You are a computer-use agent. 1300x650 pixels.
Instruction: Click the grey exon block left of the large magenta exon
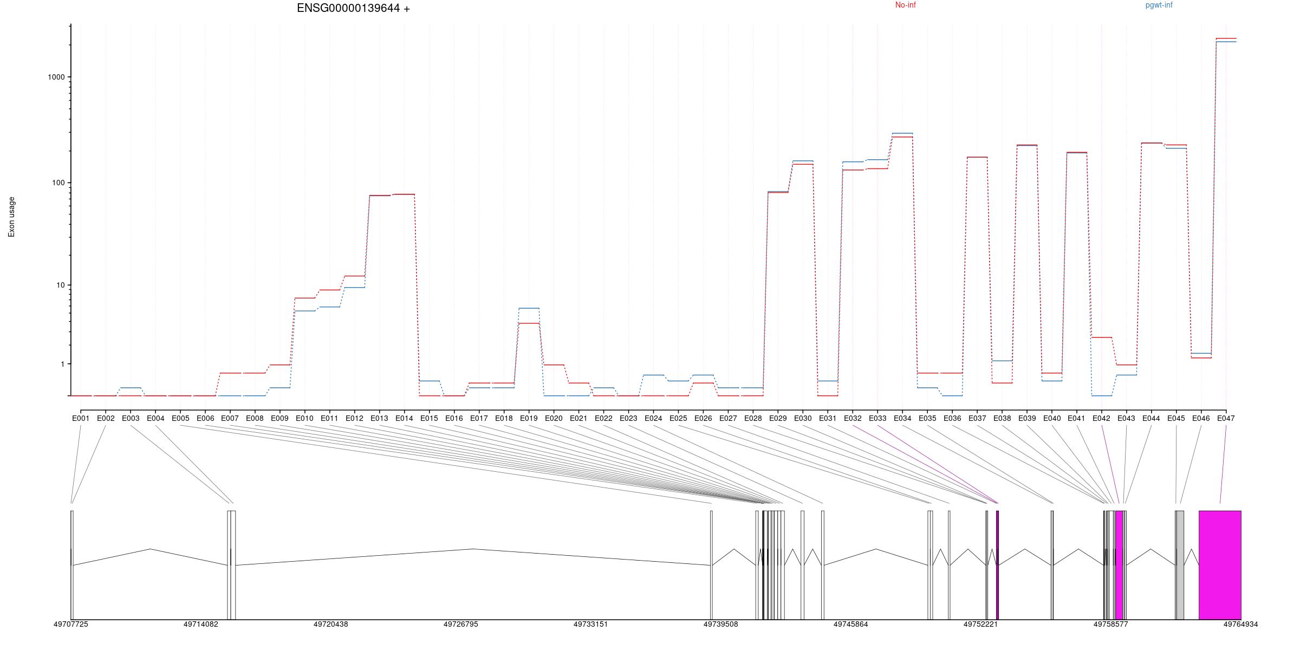[x=1180, y=565]
